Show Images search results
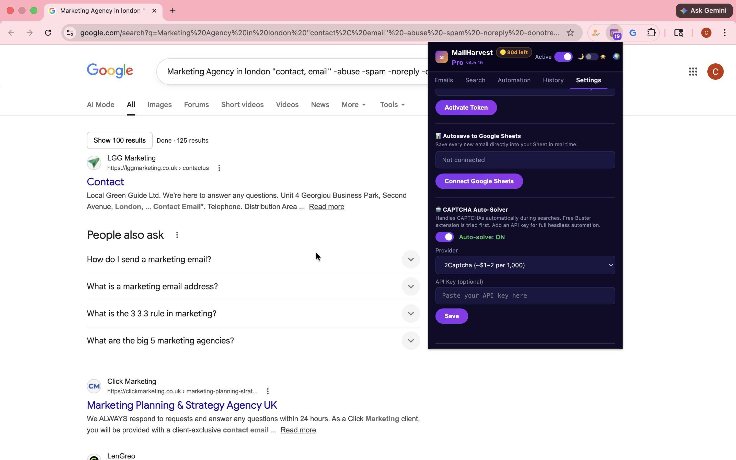 159,105
